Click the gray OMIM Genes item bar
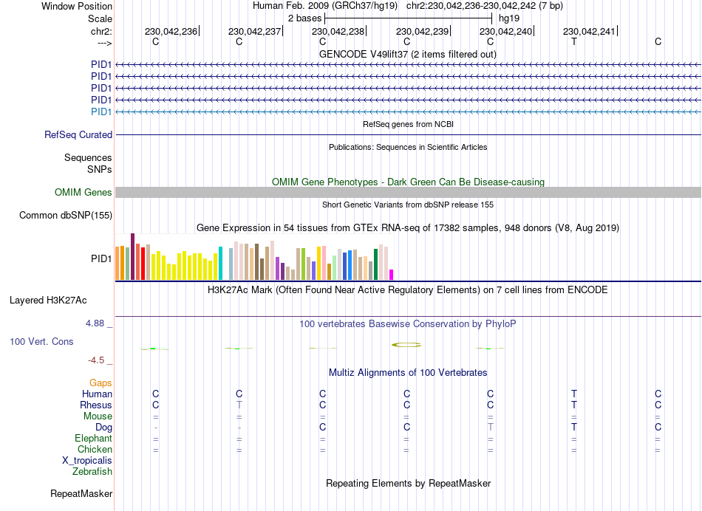This screenshot has height=511, width=702. pyautogui.click(x=409, y=193)
